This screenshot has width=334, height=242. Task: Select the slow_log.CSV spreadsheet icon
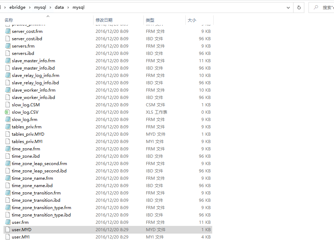7,112
